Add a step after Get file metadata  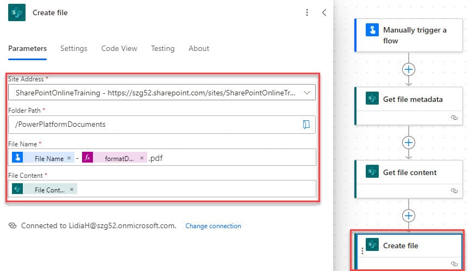[409, 143]
